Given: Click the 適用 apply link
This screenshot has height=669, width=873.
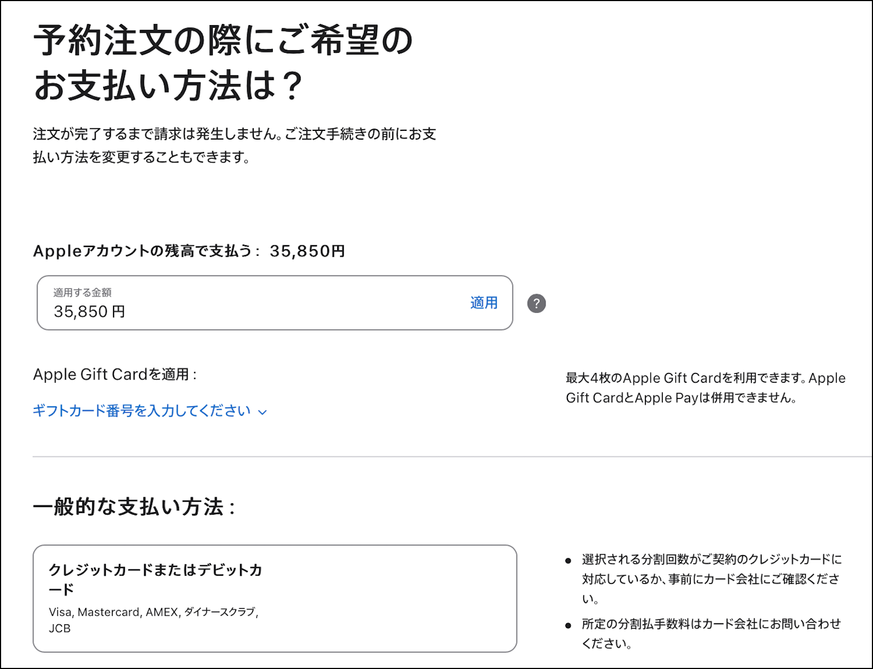Looking at the screenshot, I should coord(484,303).
